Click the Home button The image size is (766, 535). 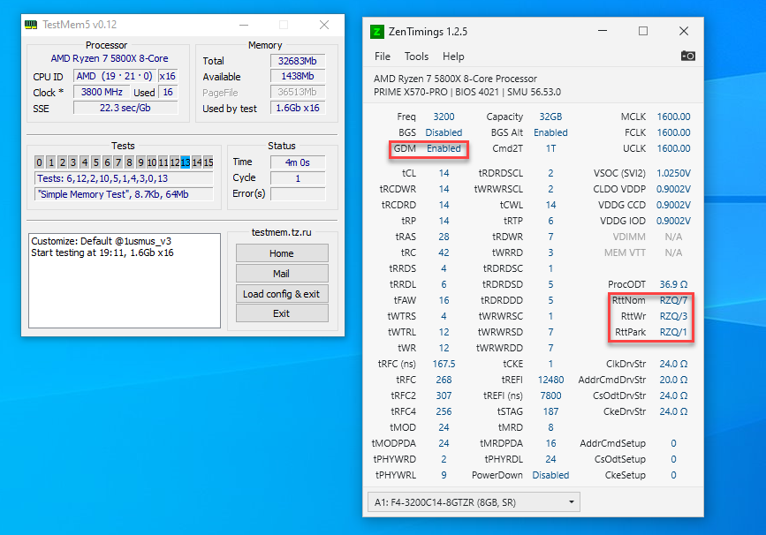click(x=281, y=252)
